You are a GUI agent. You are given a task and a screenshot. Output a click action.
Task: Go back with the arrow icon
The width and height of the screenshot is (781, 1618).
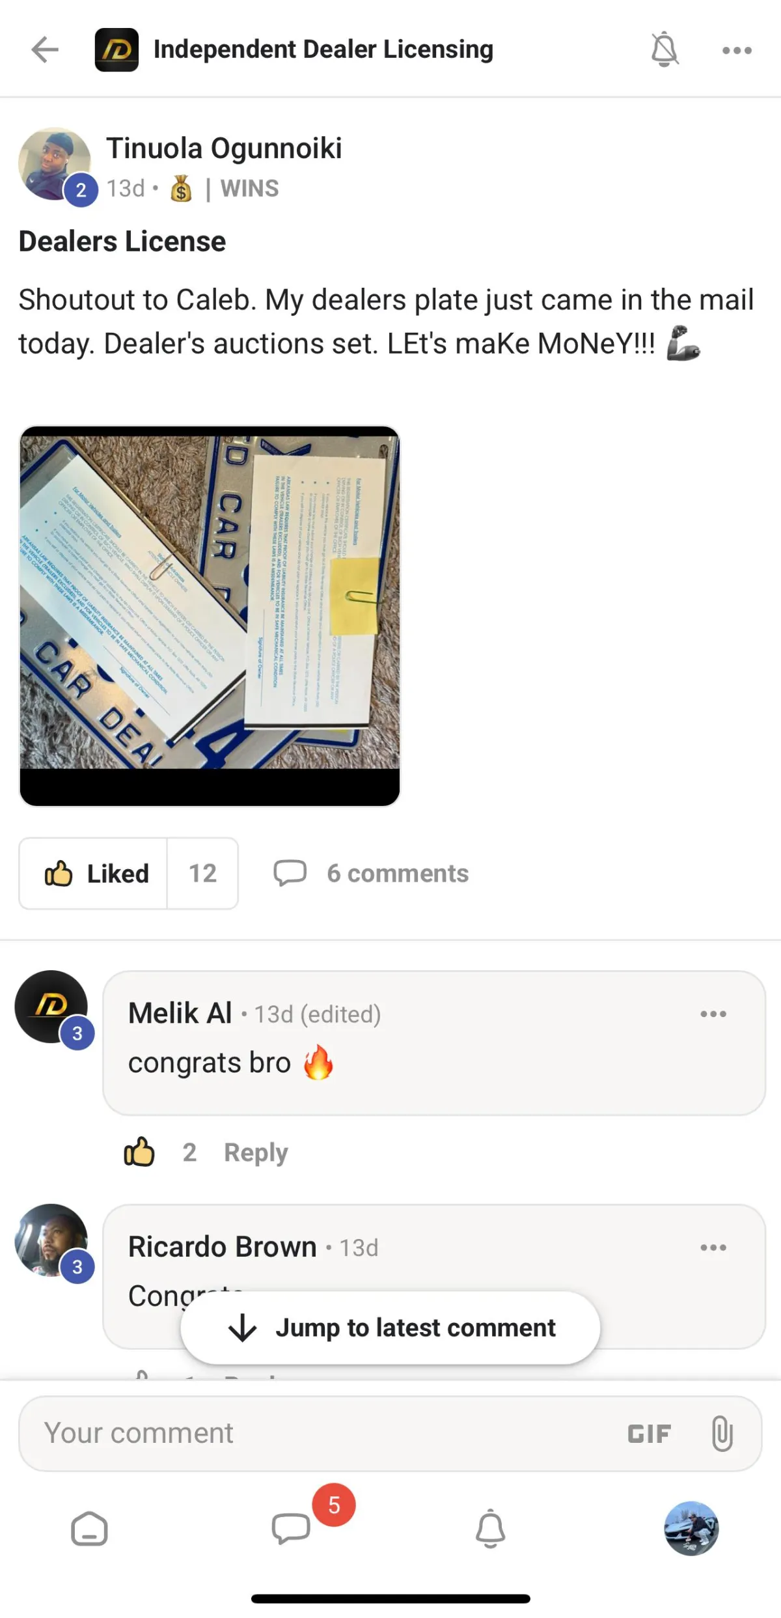pyautogui.click(x=45, y=49)
